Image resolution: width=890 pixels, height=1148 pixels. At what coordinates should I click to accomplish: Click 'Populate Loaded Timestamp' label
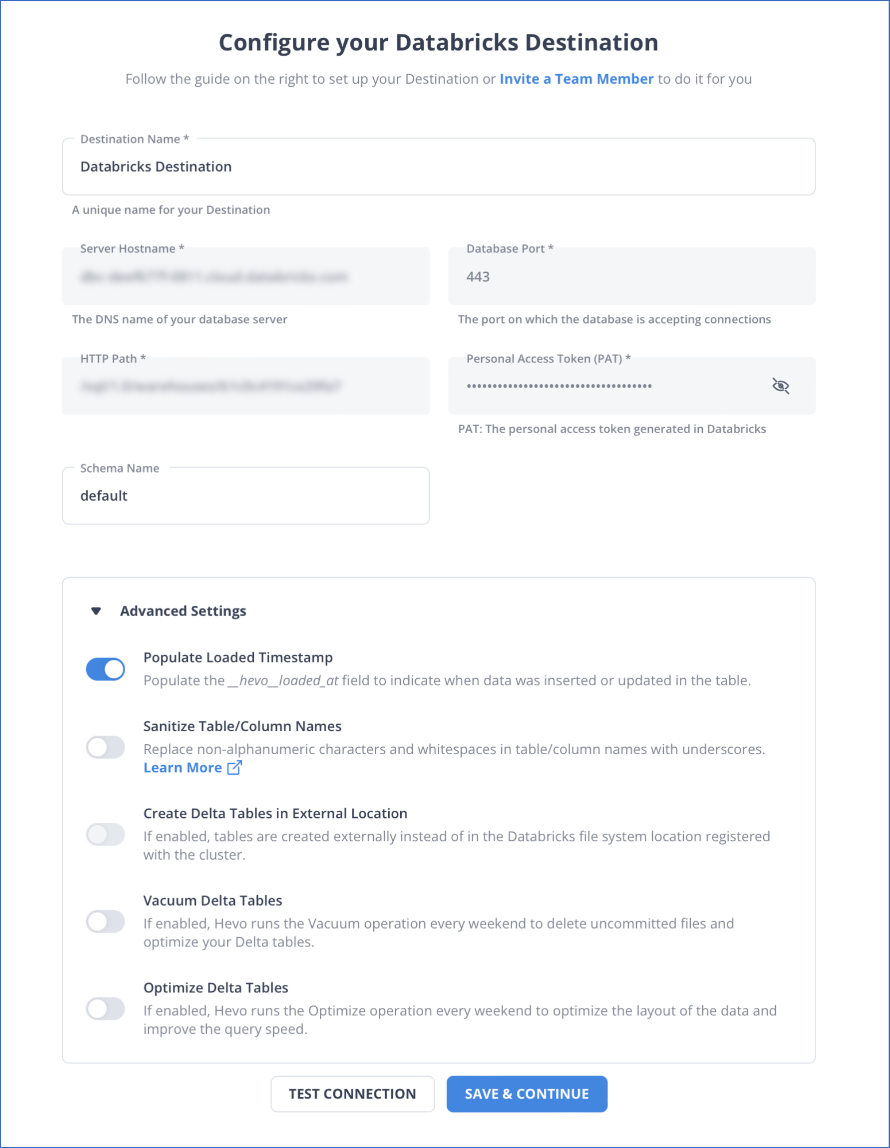238,658
